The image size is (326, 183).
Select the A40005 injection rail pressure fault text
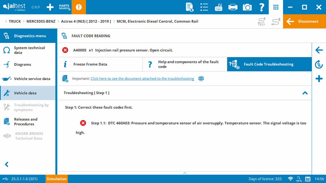[x=123, y=50]
